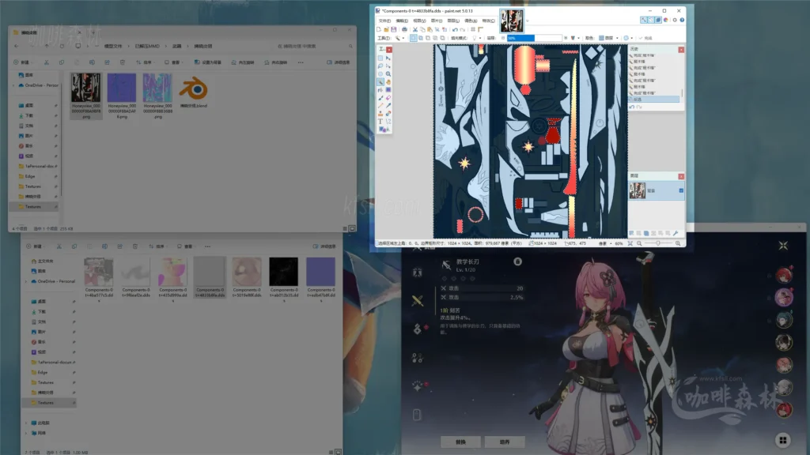Select the Magic Wand tool in paint.net
Screen dimensions: 810x455
tap(383, 81)
